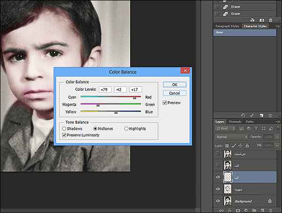This screenshot has height=213, width=282.
Task: Click Cancel in Color Balance dialog
Action: click(x=175, y=93)
